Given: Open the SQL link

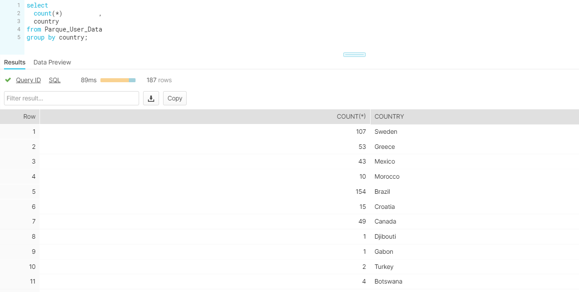Looking at the screenshot, I should tap(55, 80).
